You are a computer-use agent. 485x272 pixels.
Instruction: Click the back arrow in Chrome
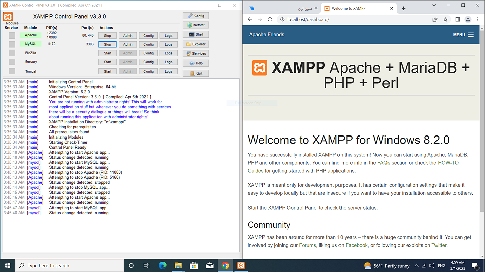click(x=250, y=19)
